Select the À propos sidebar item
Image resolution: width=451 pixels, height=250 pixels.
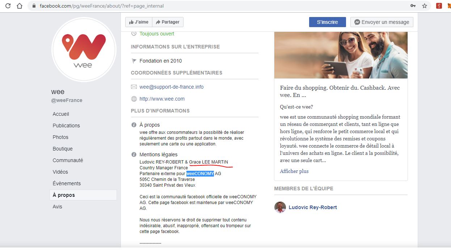point(83,195)
